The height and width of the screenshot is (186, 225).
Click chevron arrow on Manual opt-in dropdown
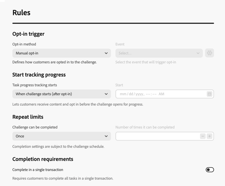(106, 53)
